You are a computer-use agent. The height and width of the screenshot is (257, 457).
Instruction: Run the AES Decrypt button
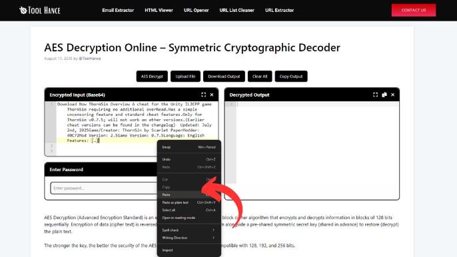tap(152, 77)
